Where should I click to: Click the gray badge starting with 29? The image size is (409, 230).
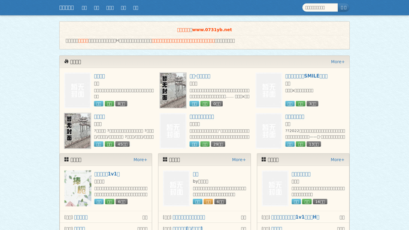(218, 144)
